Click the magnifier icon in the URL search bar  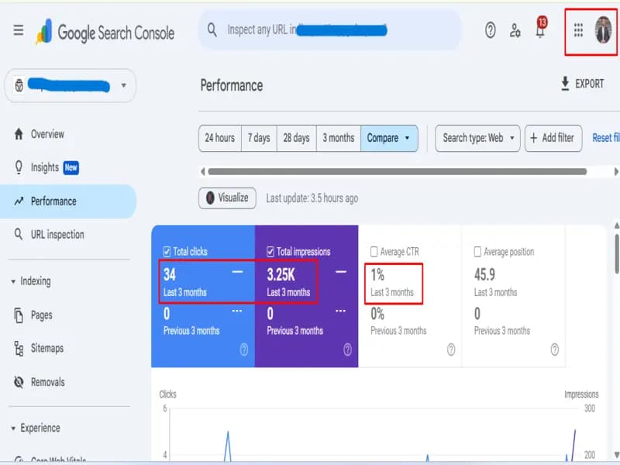click(x=212, y=29)
